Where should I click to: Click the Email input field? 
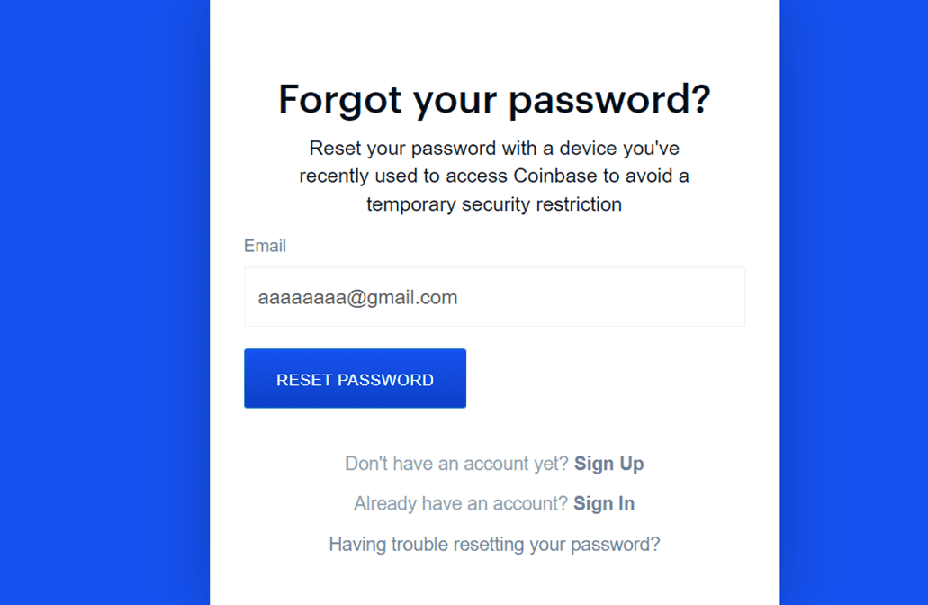[x=494, y=297]
